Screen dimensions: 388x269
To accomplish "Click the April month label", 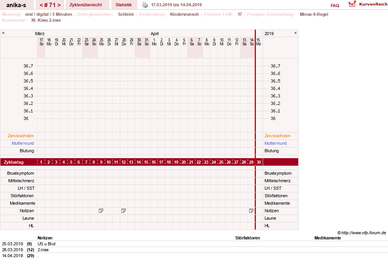I will [x=155, y=34].
